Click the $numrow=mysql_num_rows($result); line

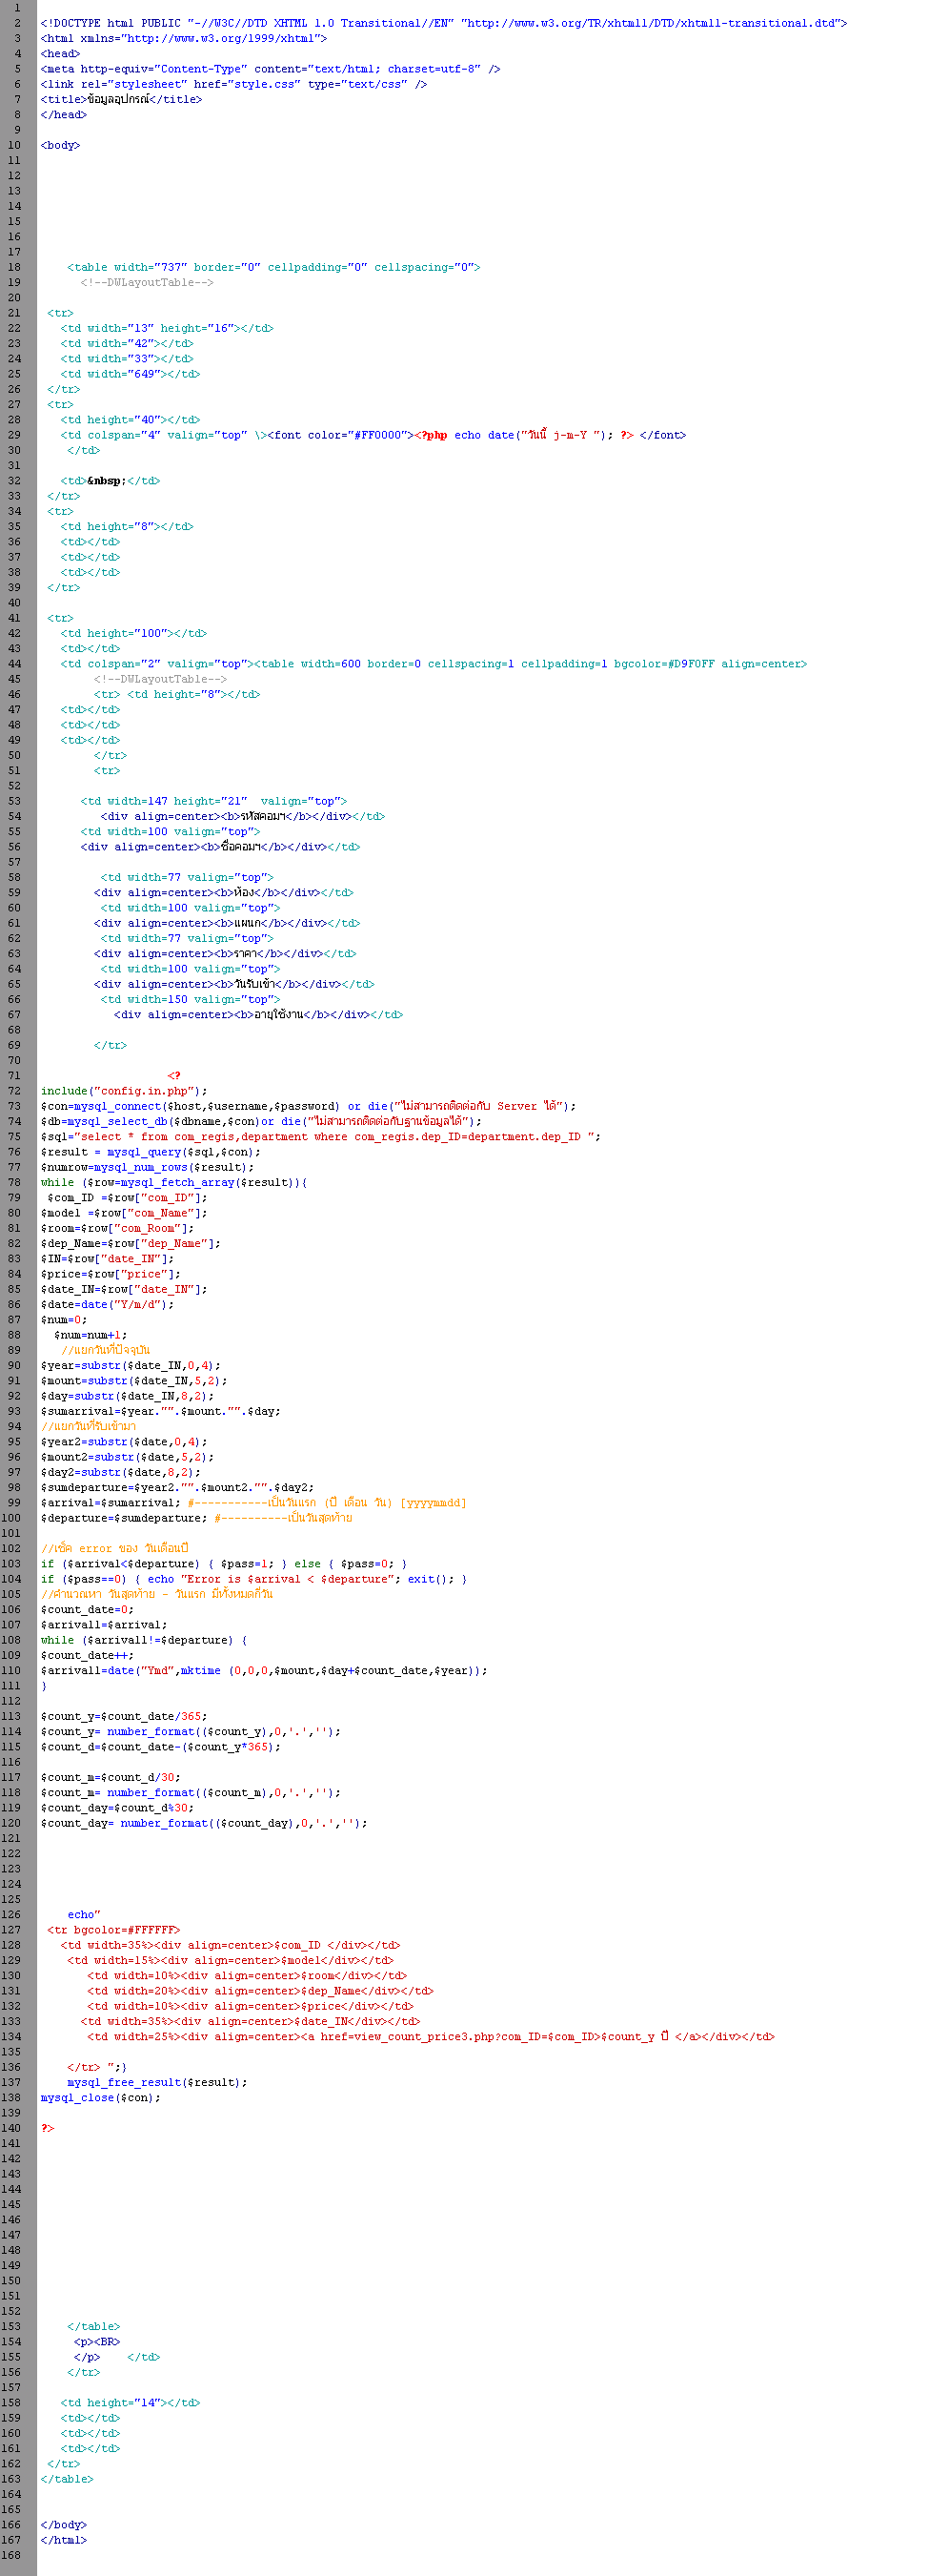(x=148, y=1167)
